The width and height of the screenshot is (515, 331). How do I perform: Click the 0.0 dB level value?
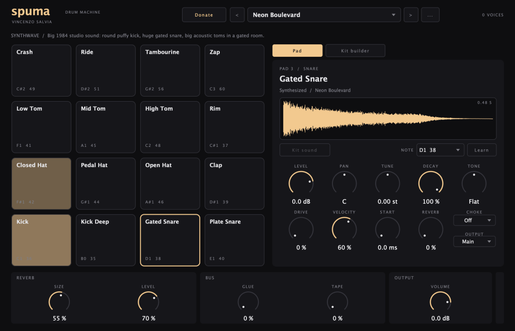click(x=301, y=201)
